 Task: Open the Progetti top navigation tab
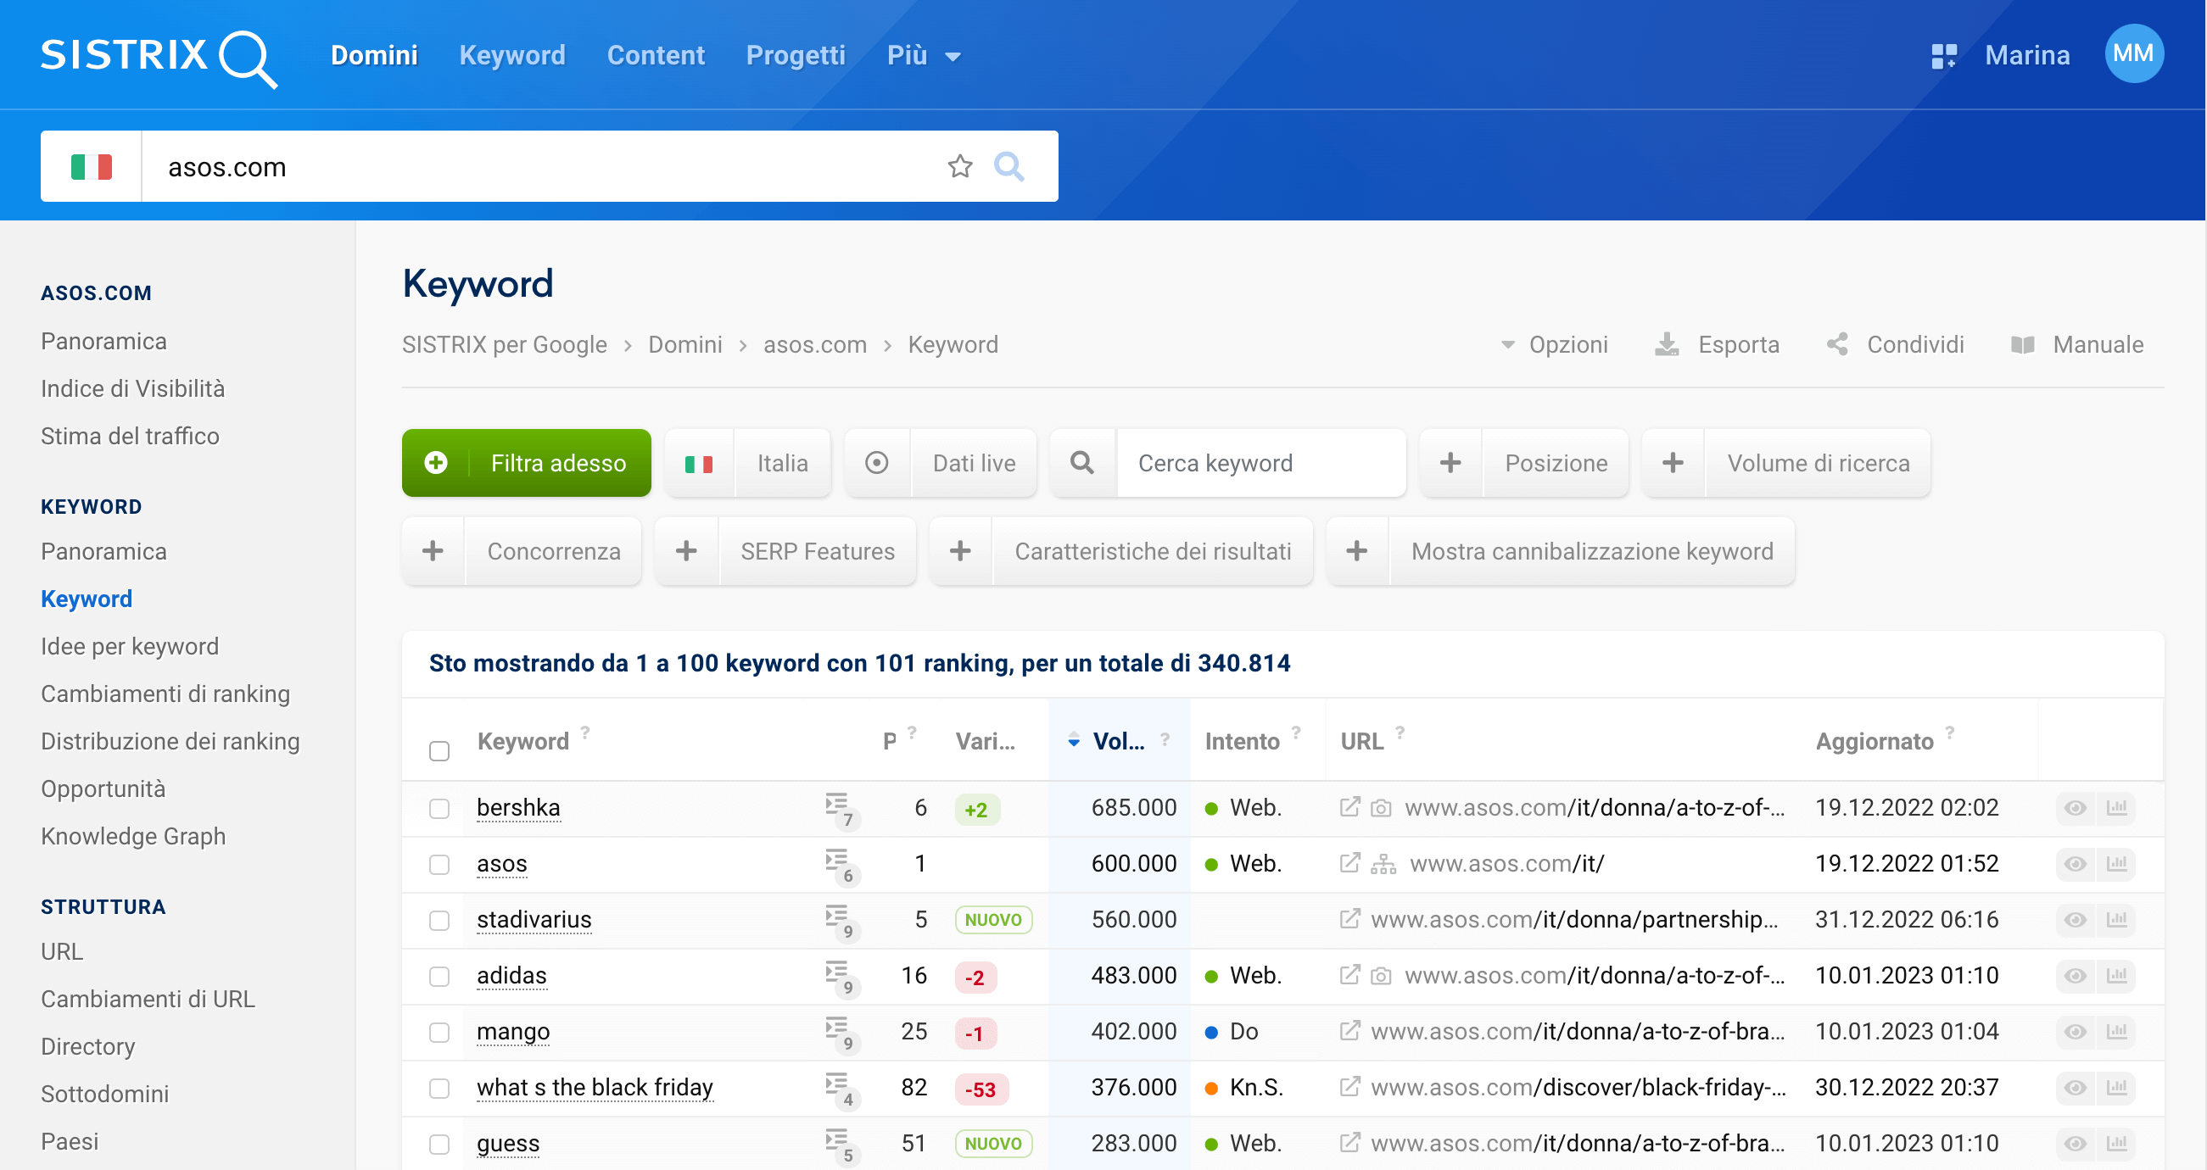(x=795, y=56)
